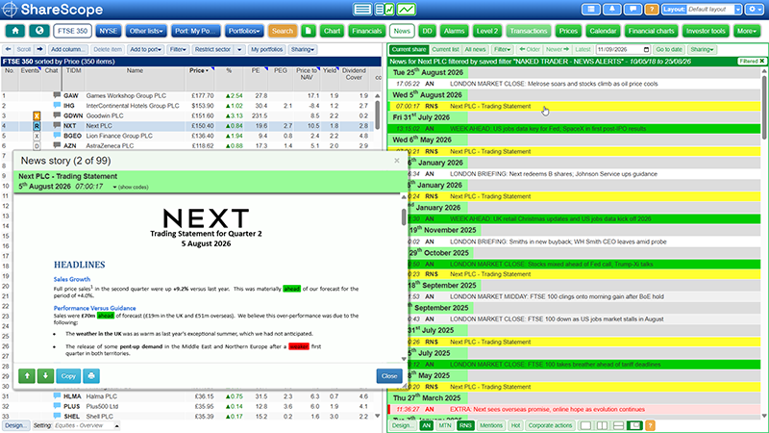
Task: Click Go to date button
Action: tap(669, 50)
